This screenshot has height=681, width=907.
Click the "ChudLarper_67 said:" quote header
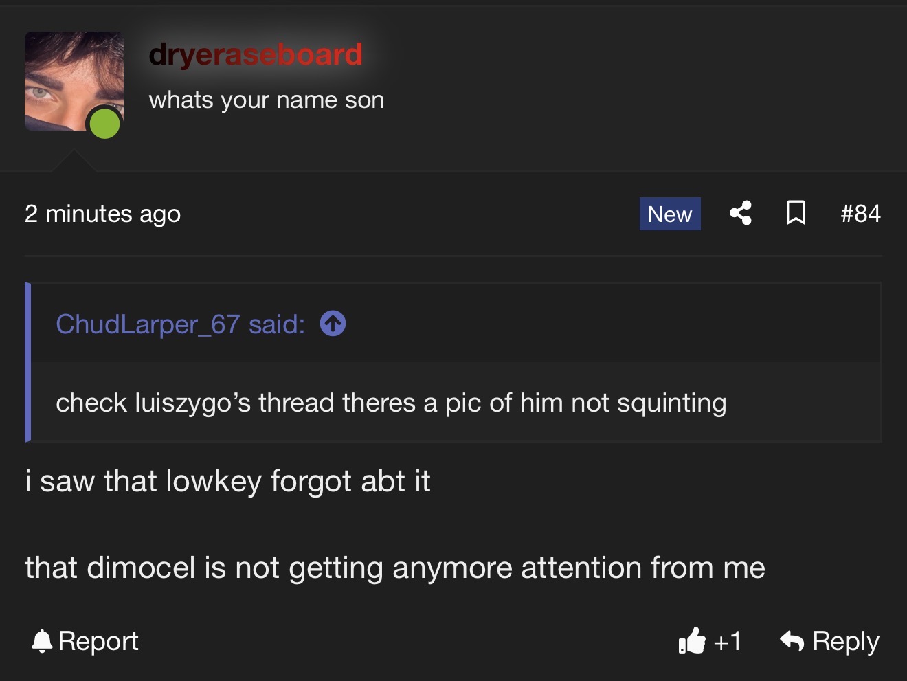point(180,324)
